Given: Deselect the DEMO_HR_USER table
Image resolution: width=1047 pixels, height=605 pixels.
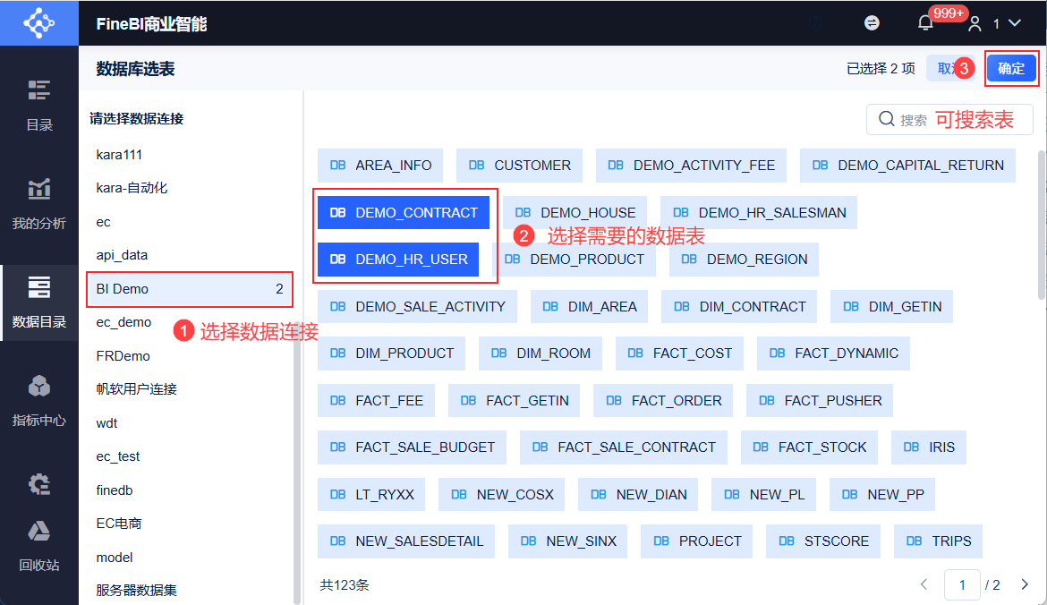Looking at the screenshot, I should pos(398,260).
